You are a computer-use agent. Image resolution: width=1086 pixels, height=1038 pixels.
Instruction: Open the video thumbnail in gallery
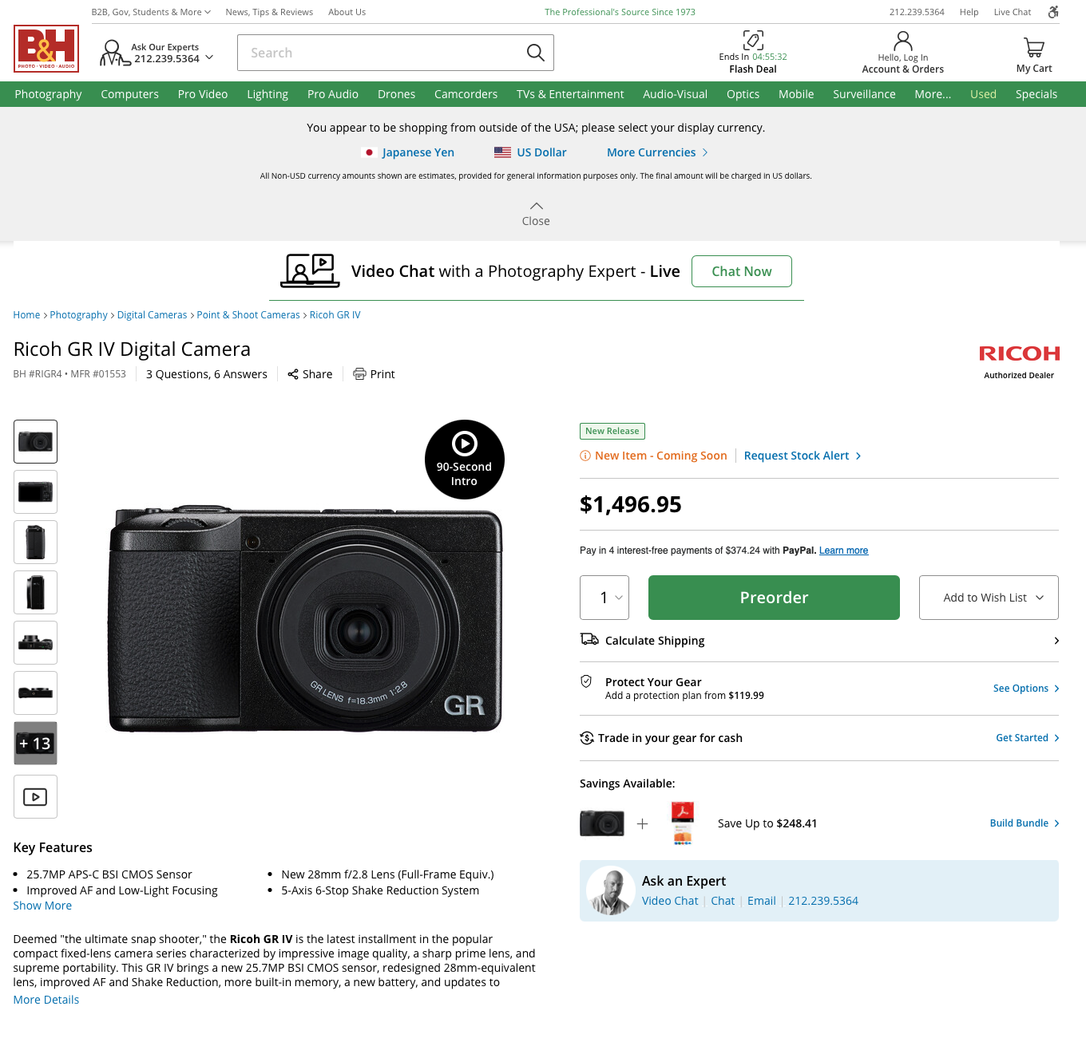pyautogui.click(x=35, y=796)
